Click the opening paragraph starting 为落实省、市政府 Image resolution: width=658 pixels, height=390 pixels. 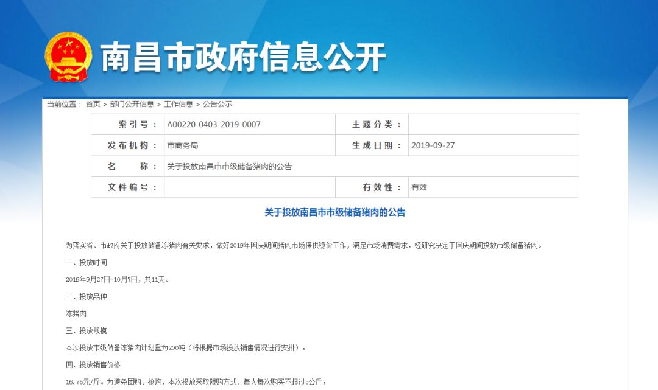(304, 245)
